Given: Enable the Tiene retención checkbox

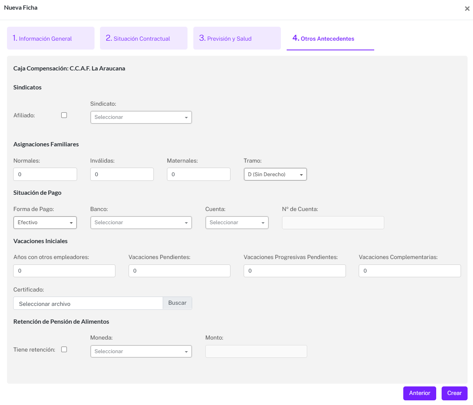Looking at the screenshot, I should tap(64, 349).
